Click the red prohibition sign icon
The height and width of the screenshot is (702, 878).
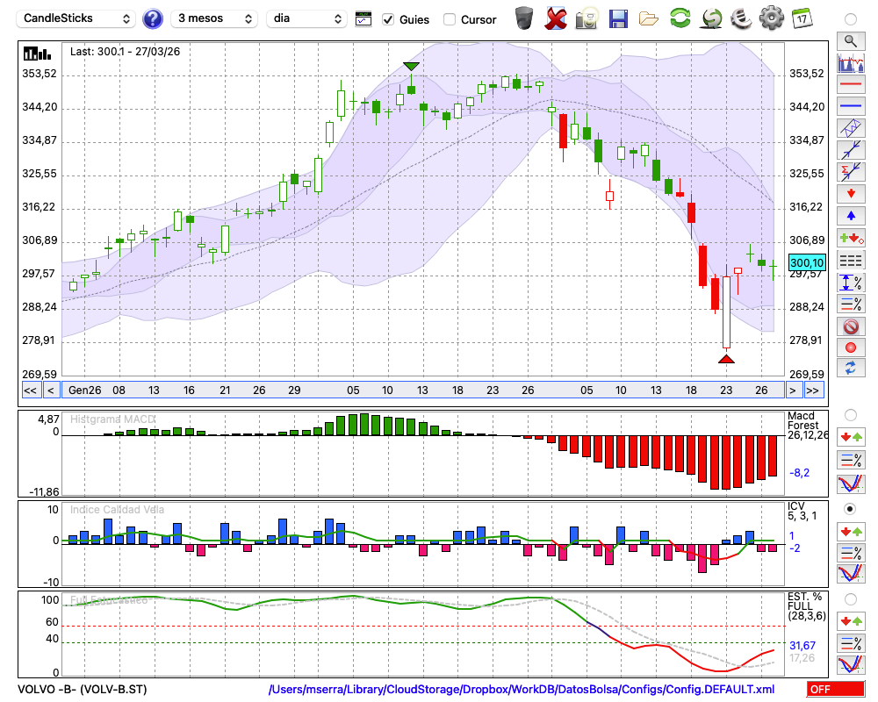(x=850, y=326)
